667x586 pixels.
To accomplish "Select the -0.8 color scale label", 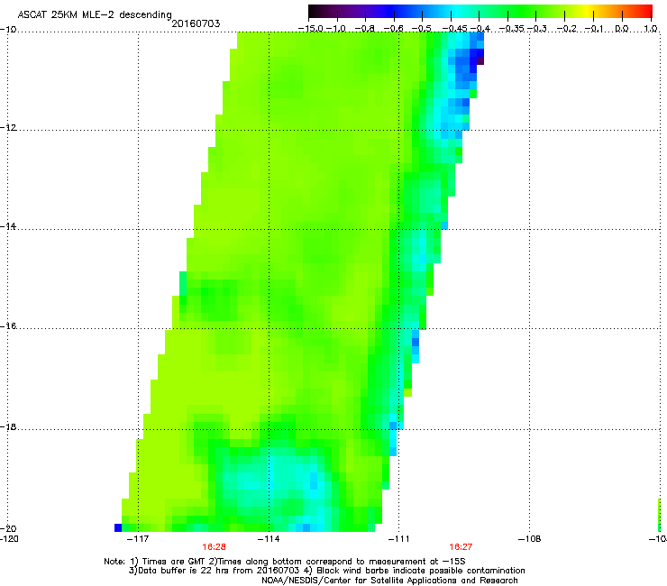I will (365, 29).
